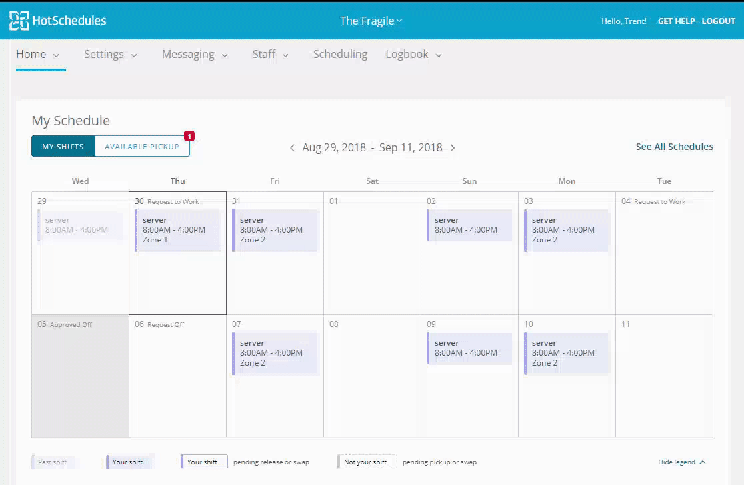Select the Home tab
The width and height of the screenshot is (744, 485).
[37, 55]
